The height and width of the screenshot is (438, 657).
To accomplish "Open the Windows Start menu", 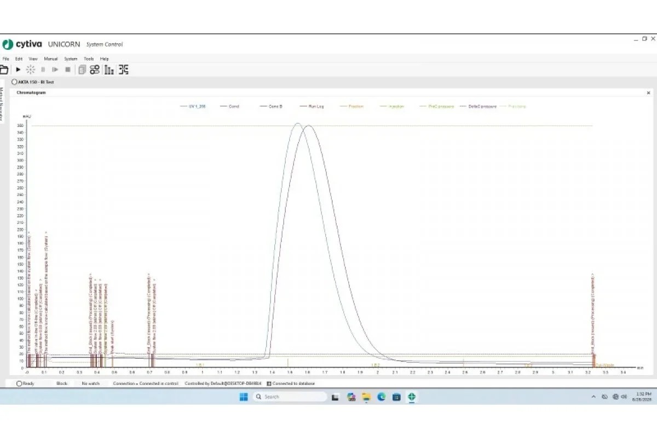I will (x=244, y=396).
